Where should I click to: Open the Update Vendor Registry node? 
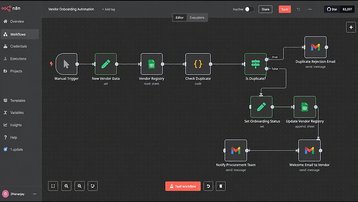pyautogui.click(x=305, y=107)
